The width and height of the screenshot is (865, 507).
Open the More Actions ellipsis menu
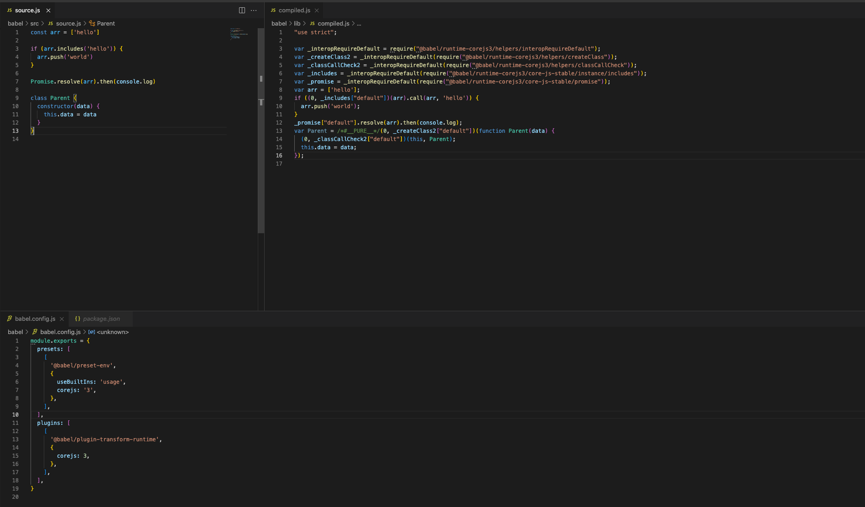[254, 10]
